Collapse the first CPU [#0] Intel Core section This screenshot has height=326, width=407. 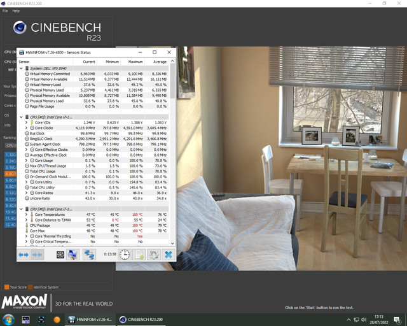(21, 117)
